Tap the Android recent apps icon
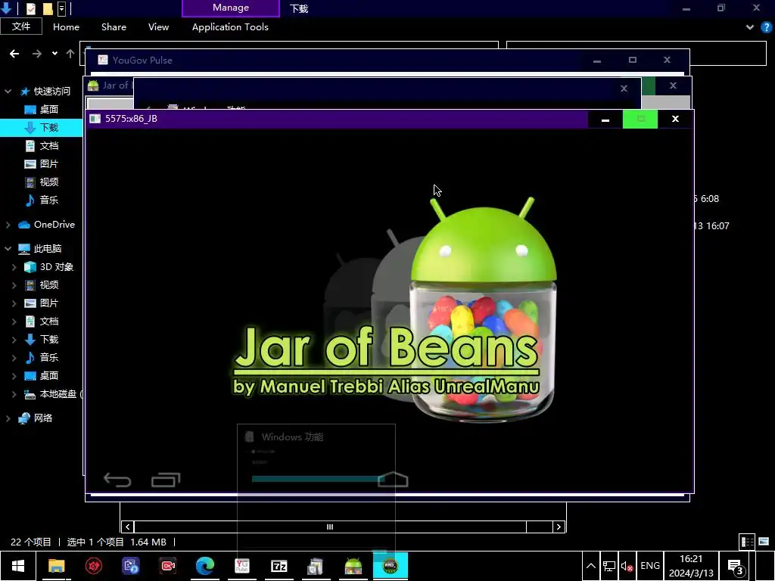This screenshot has width=775, height=581. 166,480
